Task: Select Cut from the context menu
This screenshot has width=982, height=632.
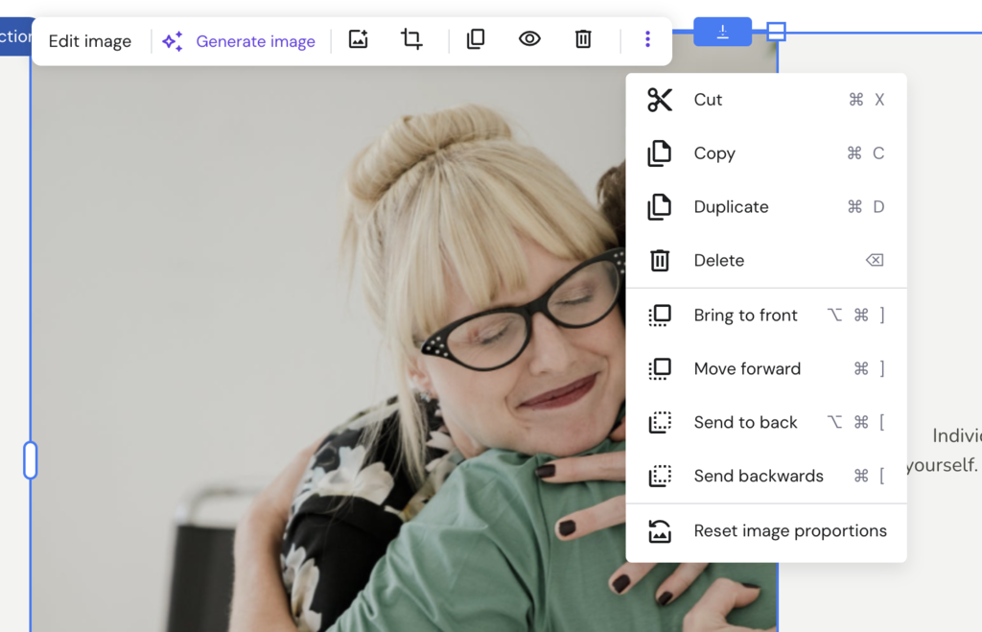Action: pyautogui.click(x=707, y=99)
